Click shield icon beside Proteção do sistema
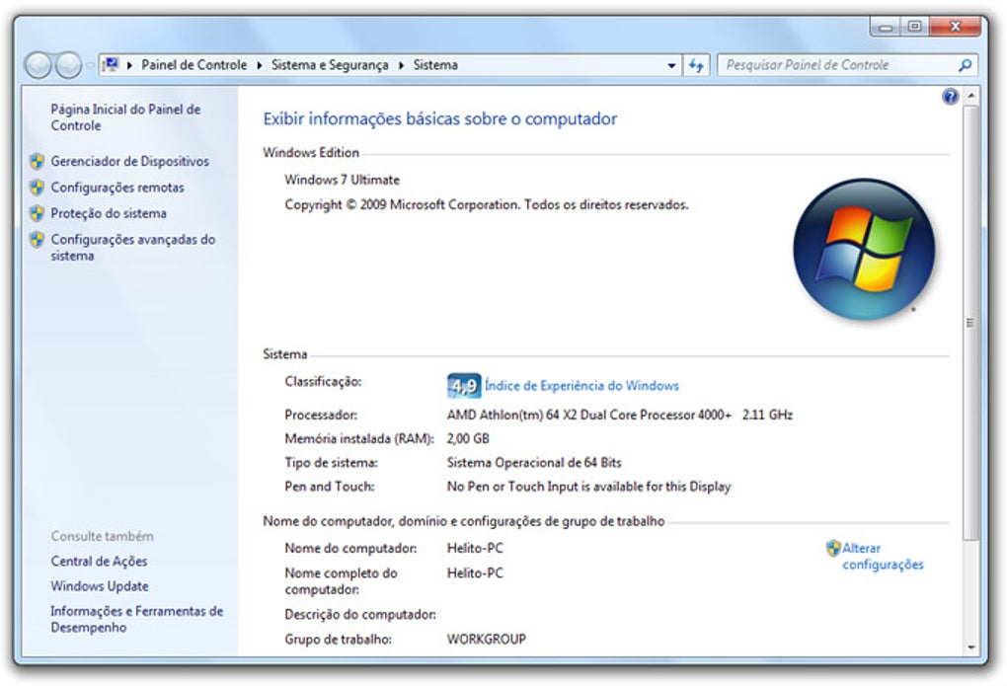 [38, 213]
